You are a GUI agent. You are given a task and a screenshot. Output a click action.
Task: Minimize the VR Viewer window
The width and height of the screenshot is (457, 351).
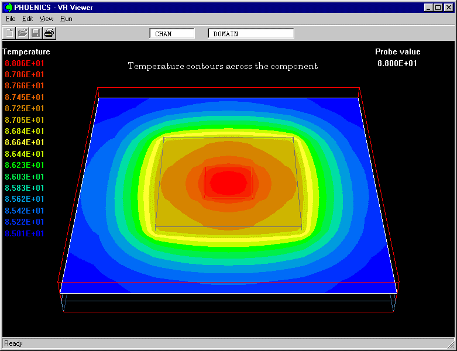tap(428, 8)
